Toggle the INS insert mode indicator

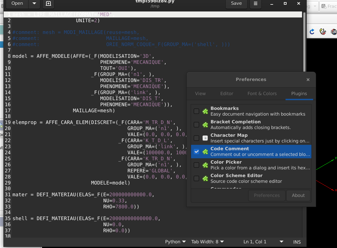point(297,242)
